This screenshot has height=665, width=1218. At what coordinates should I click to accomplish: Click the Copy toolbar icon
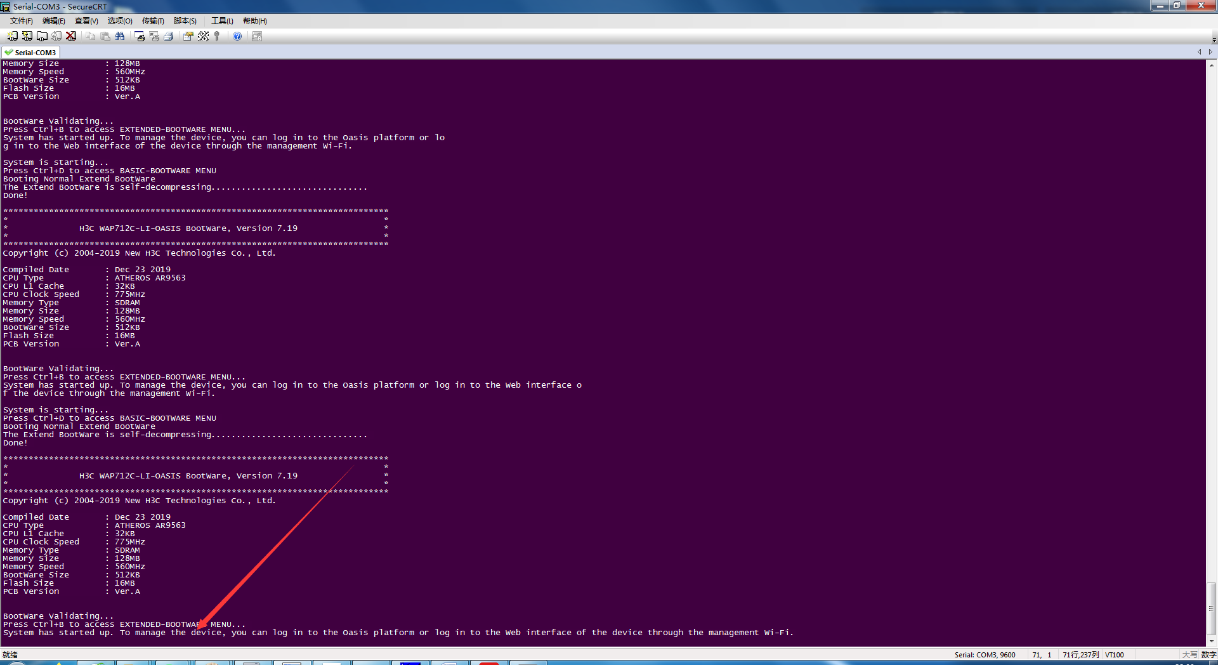pyautogui.click(x=91, y=36)
